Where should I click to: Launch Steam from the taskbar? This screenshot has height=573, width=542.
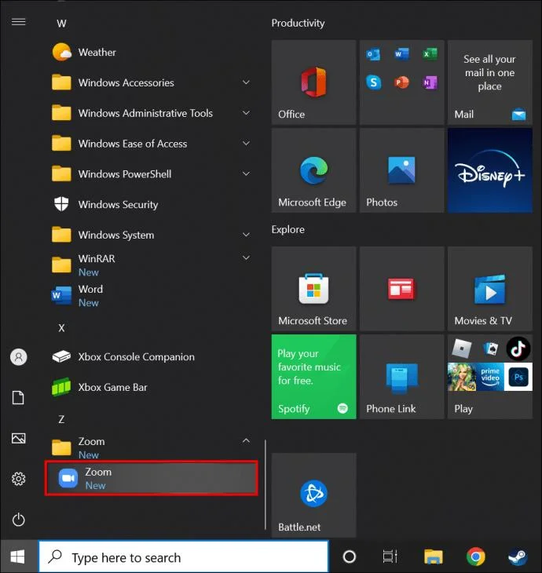(x=518, y=557)
